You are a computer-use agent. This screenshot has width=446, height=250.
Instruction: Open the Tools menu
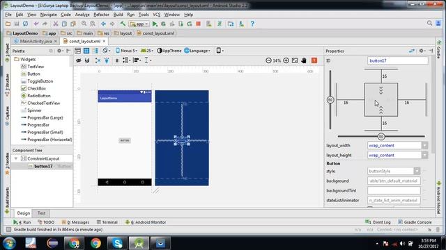click(144, 15)
